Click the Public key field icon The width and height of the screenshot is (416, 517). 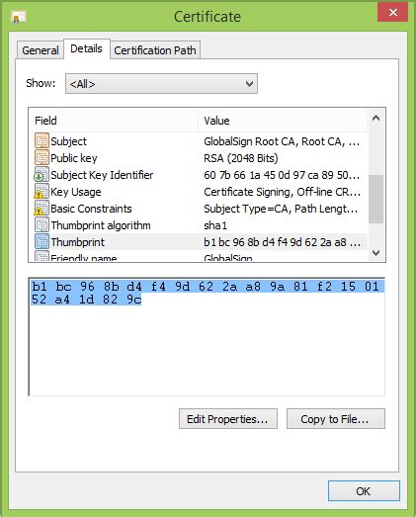point(42,157)
